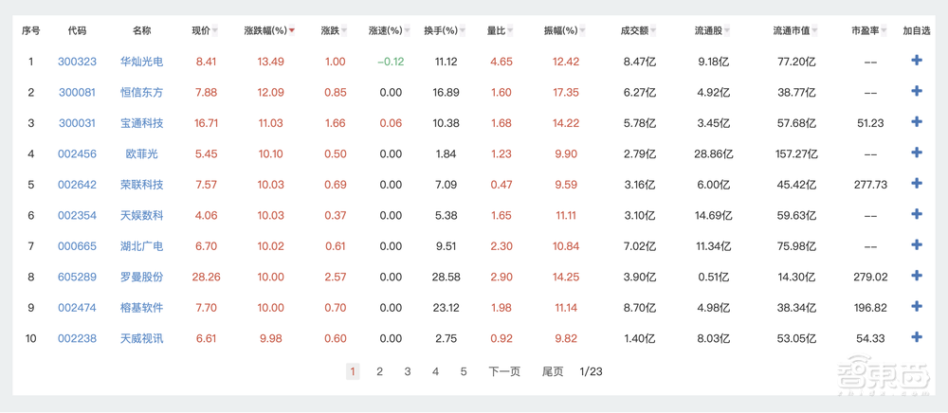Add 天威视讯 to watchlist with plus icon
The image size is (948, 413).
[x=917, y=337]
